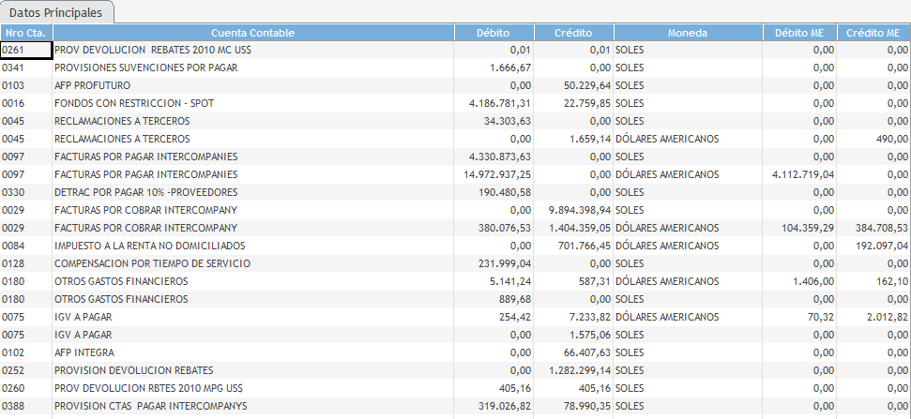Image resolution: width=911 pixels, height=419 pixels.
Task: Click the AFP INTEGRA account name
Action: pyautogui.click(x=84, y=352)
